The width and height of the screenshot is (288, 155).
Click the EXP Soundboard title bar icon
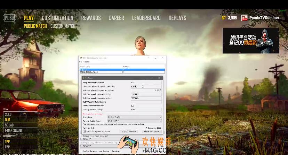[x=81, y=58]
